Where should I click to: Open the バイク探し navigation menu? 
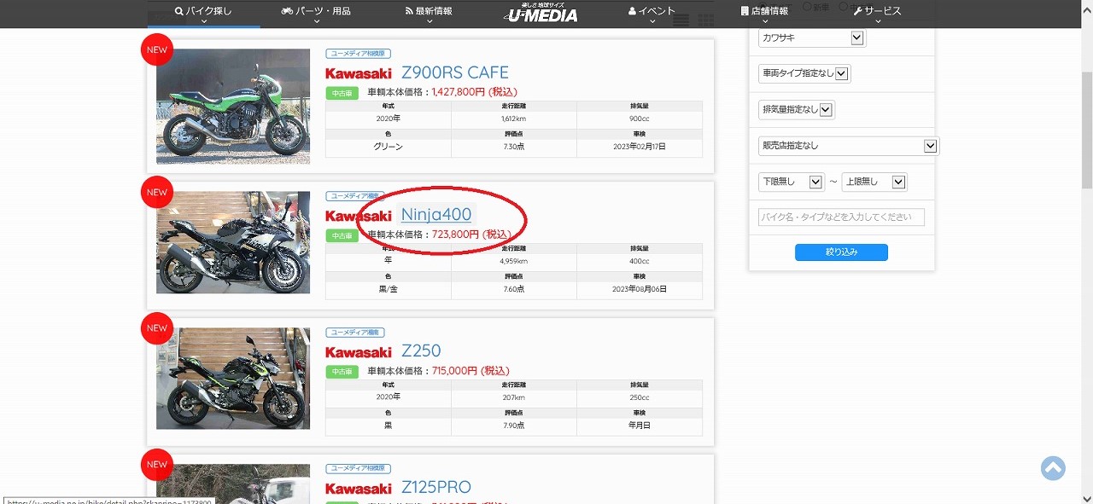[x=203, y=12]
